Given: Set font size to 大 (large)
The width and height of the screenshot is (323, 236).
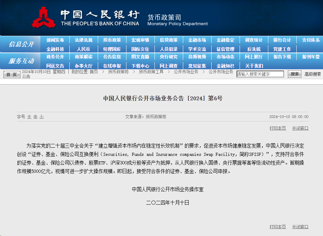Looking at the screenshot, I should point(29,117).
